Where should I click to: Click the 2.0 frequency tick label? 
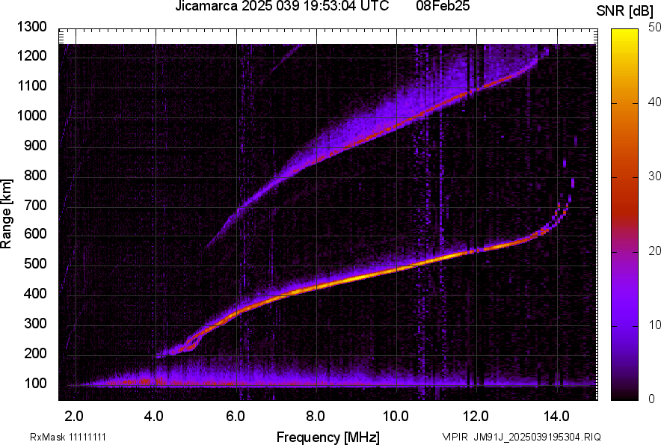74,417
